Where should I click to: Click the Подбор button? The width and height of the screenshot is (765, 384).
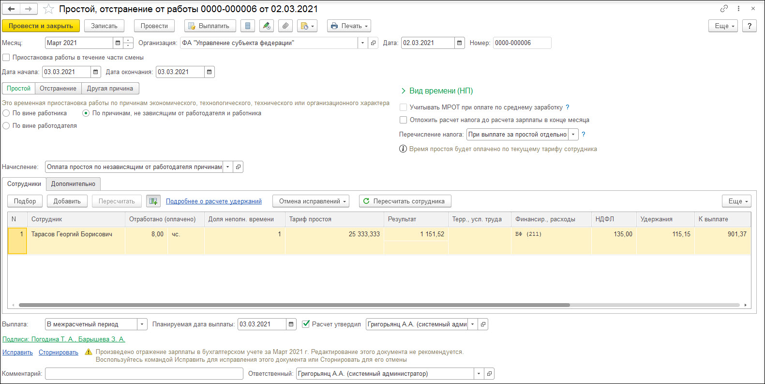click(x=25, y=201)
